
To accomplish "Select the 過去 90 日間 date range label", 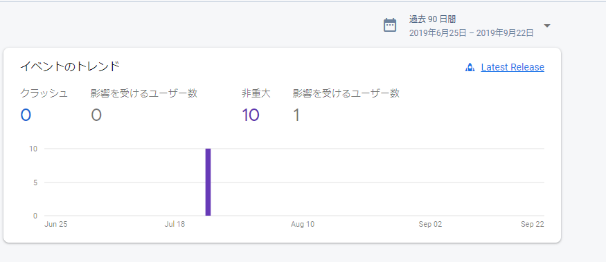I will pos(432,19).
